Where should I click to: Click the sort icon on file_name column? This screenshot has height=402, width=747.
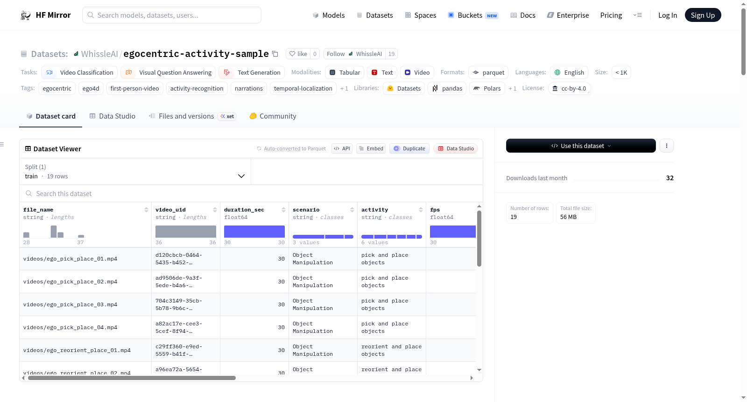click(146, 210)
